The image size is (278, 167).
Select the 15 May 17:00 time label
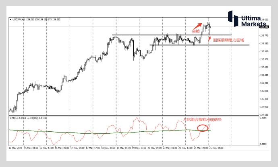pos(46,148)
